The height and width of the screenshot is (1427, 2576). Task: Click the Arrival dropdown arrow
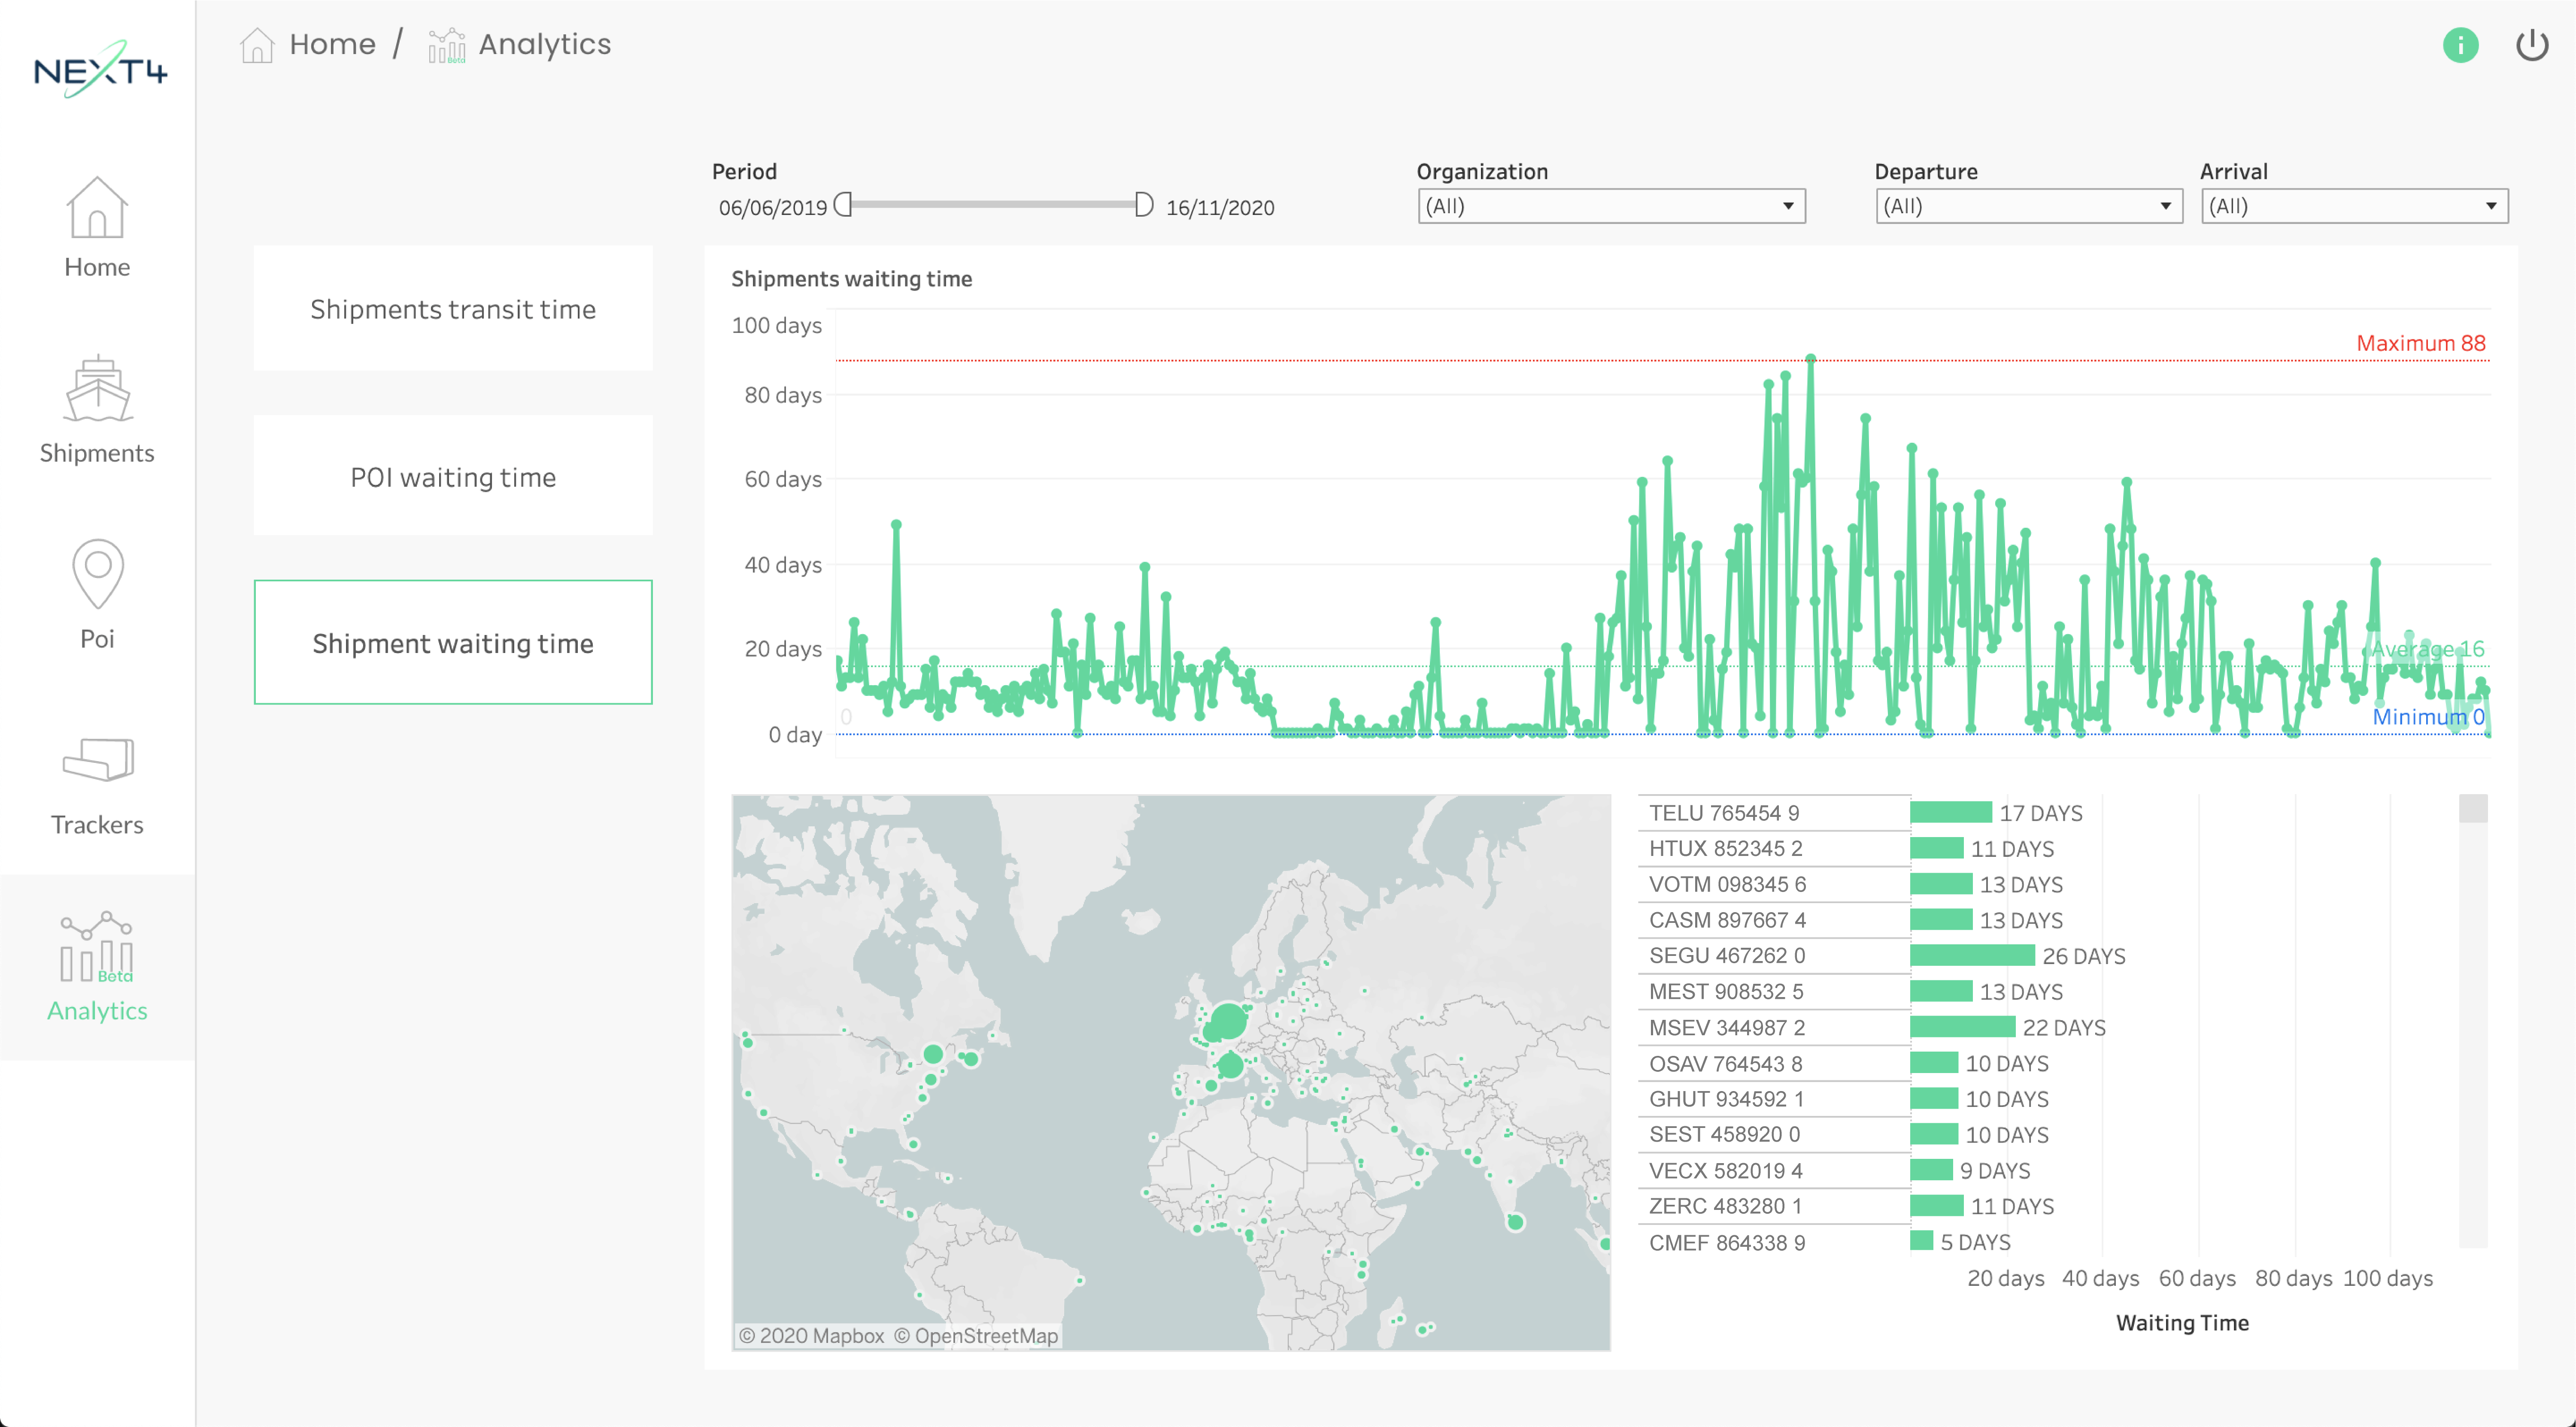[x=2491, y=207]
